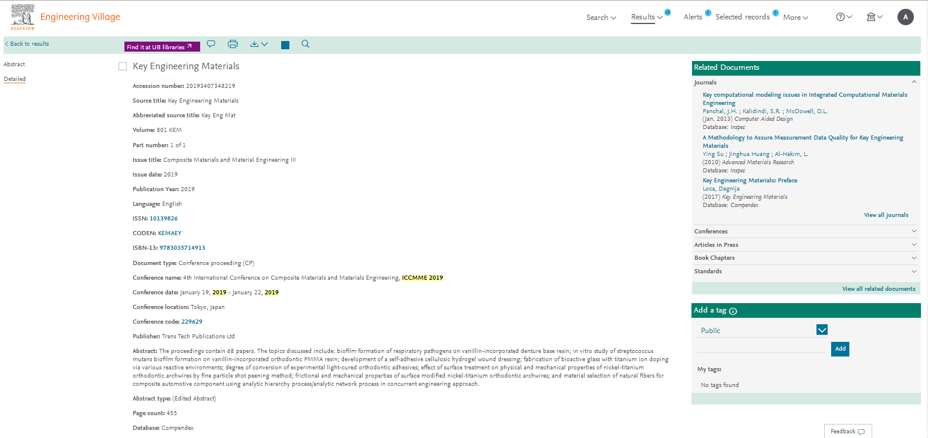Print this record using printer icon

coord(233,44)
